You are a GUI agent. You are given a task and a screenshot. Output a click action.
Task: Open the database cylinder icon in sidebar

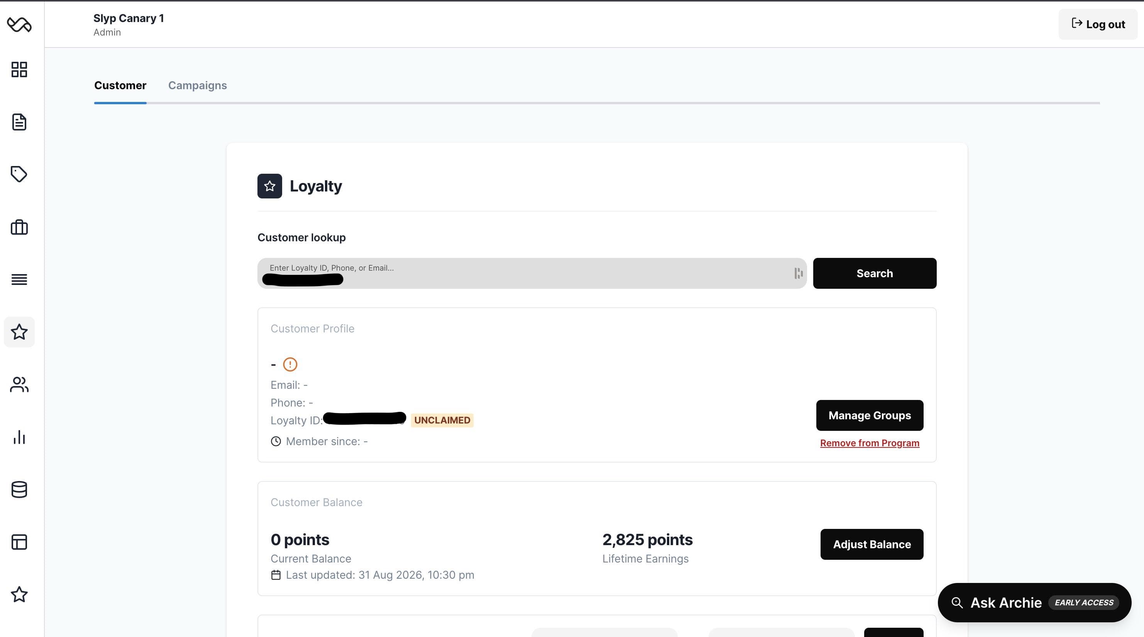[x=19, y=490]
